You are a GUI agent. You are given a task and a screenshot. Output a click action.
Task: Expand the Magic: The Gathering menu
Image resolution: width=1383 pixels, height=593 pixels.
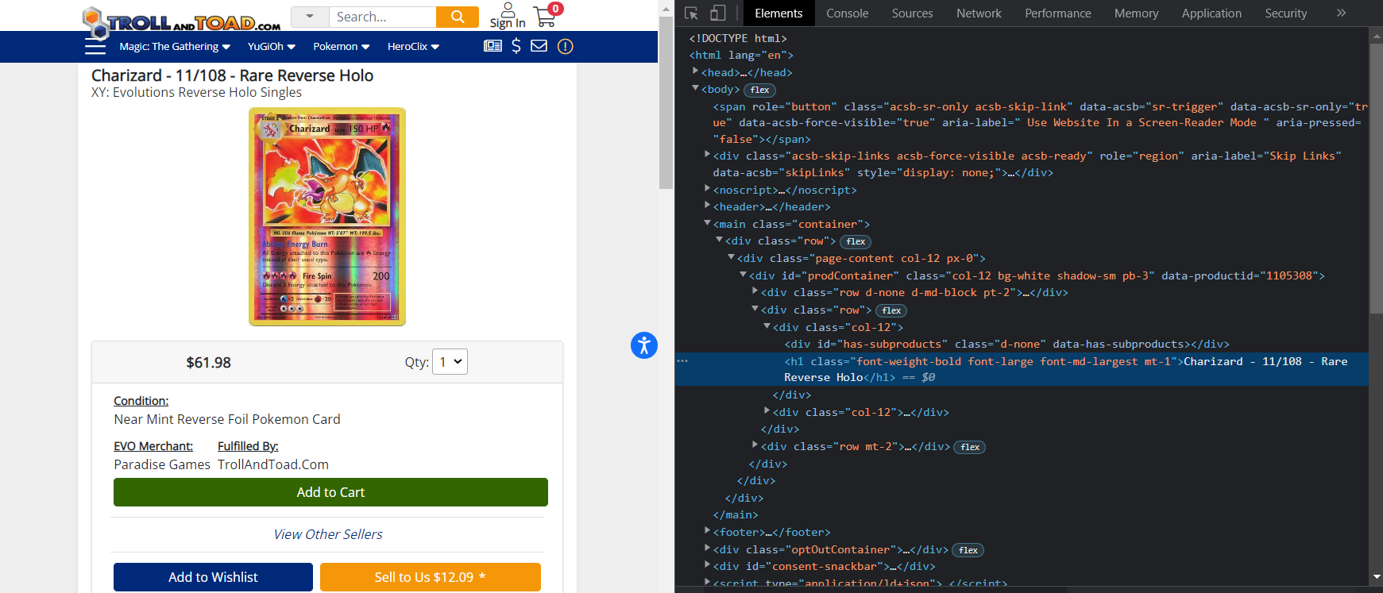click(x=175, y=47)
